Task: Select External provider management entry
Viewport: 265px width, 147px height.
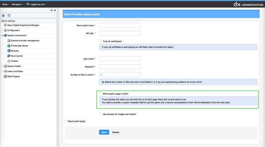Action: point(25,40)
